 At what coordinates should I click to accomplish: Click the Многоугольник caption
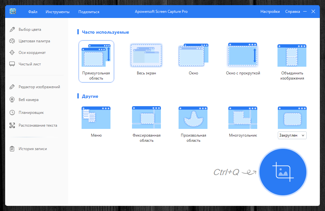click(243, 135)
